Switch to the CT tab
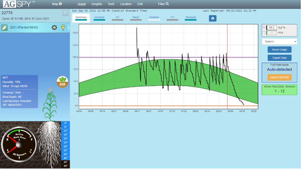The width and height of the screenshot is (302, 170). (x=173, y=18)
